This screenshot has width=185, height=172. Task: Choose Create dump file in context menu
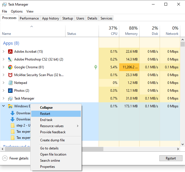point(56,140)
